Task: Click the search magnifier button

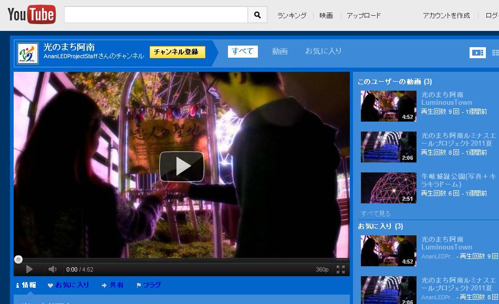Action: pyautogui.click(x=257, y=15)
